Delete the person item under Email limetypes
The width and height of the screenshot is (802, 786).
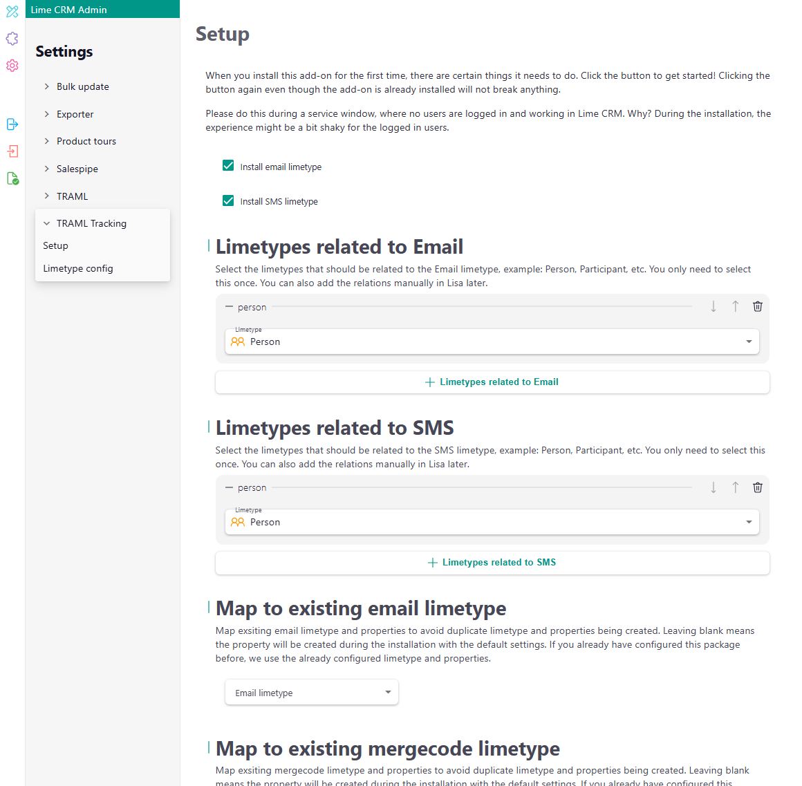tap(757, 306)
